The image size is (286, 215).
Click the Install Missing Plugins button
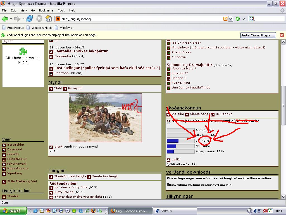tap(258, 35)
